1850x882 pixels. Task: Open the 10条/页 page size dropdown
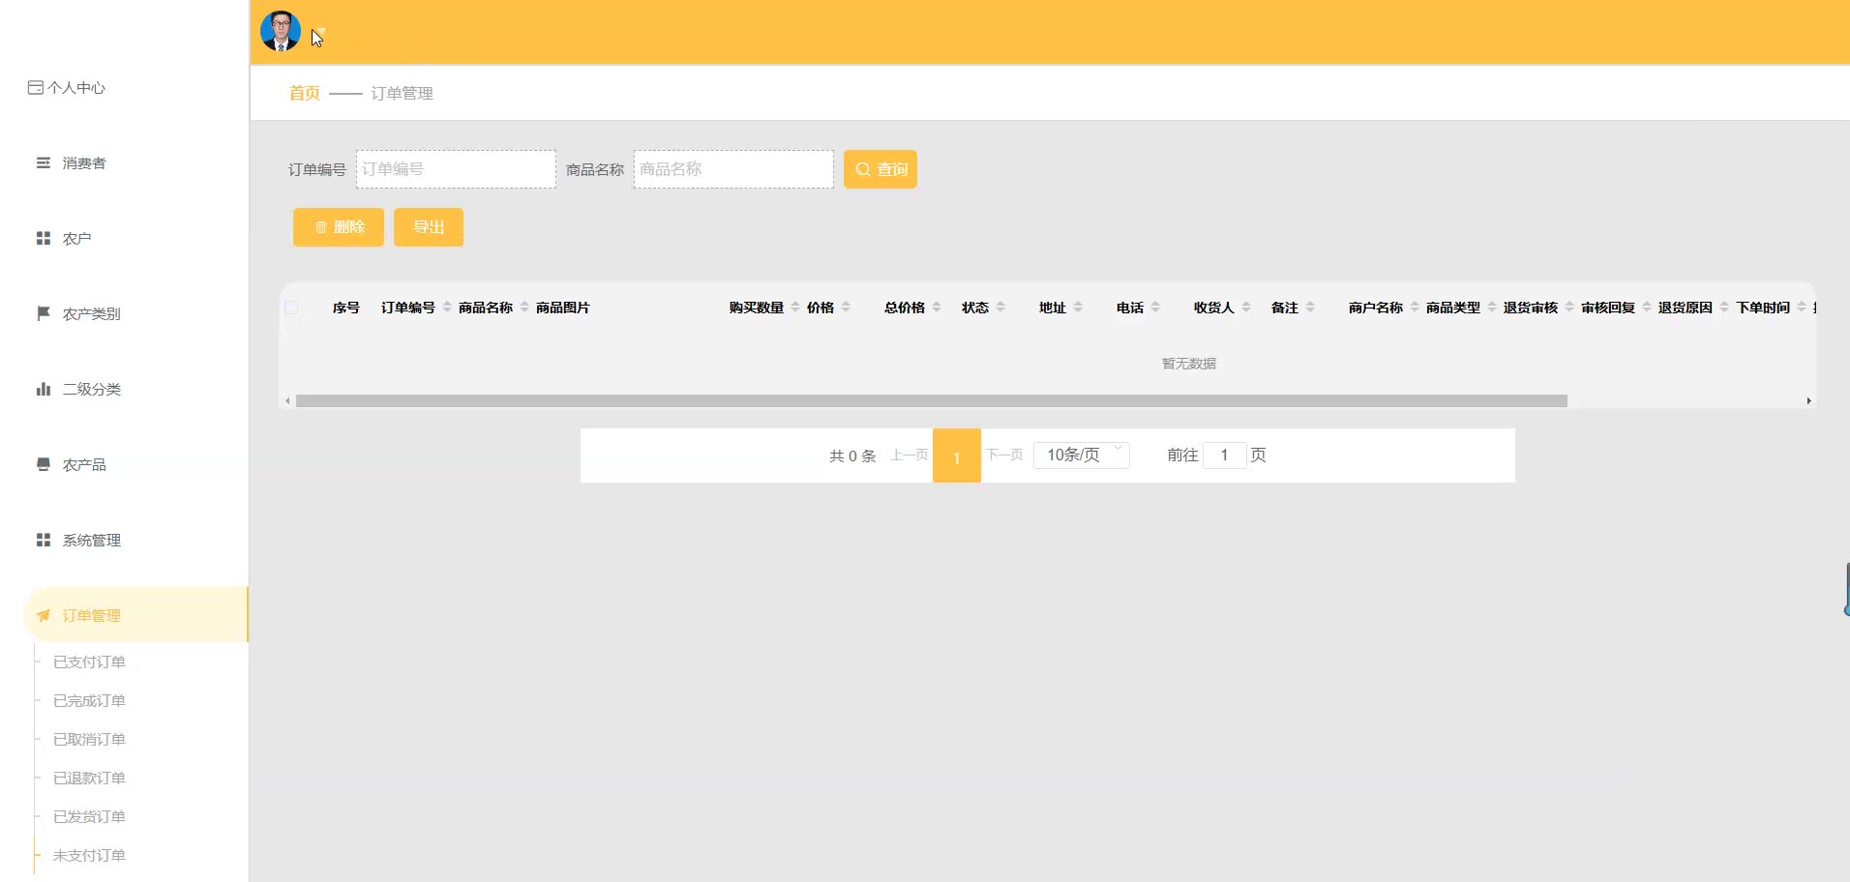(x=1081, y=456)
